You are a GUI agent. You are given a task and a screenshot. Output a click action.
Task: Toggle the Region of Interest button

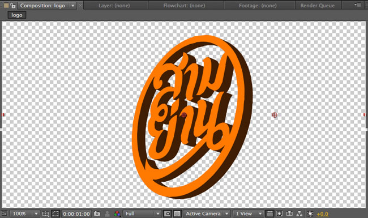[x=167, y=213]
